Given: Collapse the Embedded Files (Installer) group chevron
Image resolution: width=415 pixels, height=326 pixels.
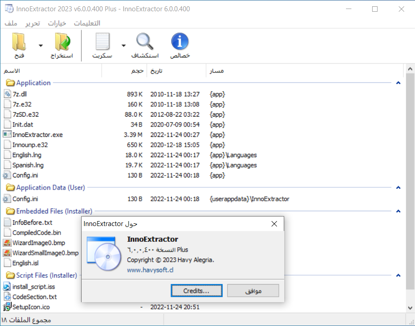Looking at the screenshot, I should point(398,211).
